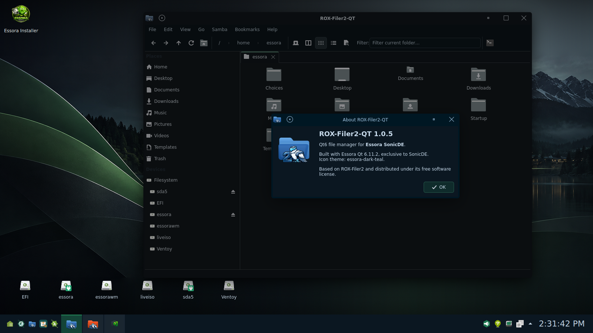Open the Bookmarks menu
Screen dimensions: 593x333
pyautogui.click(x=247, y=30)
